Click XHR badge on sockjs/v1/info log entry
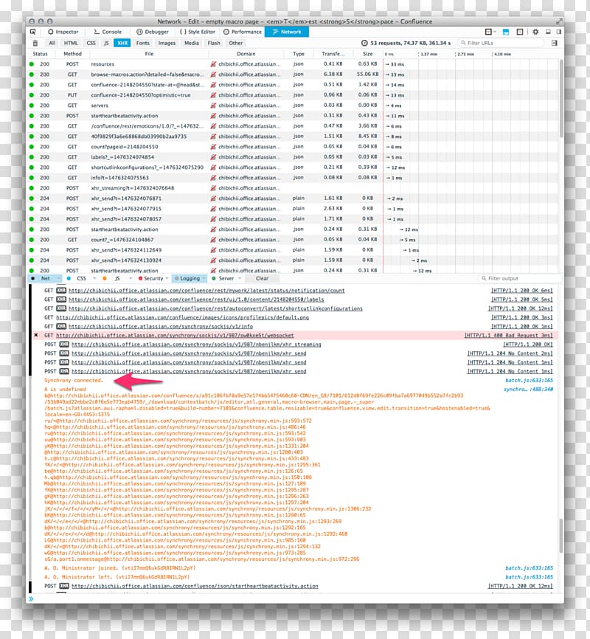Screen dimensions: 590x639 tap(61, 326)
